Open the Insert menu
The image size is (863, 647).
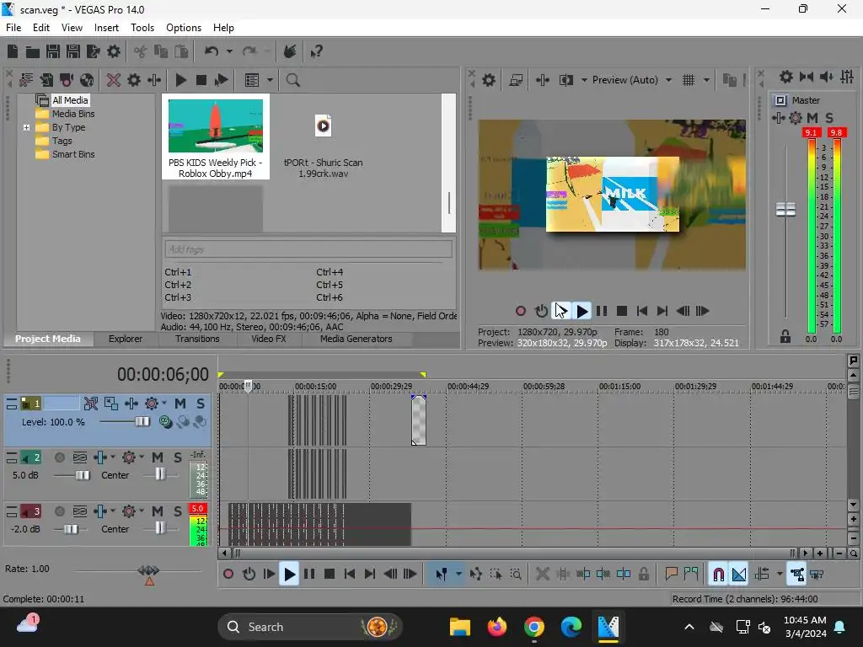106,28
